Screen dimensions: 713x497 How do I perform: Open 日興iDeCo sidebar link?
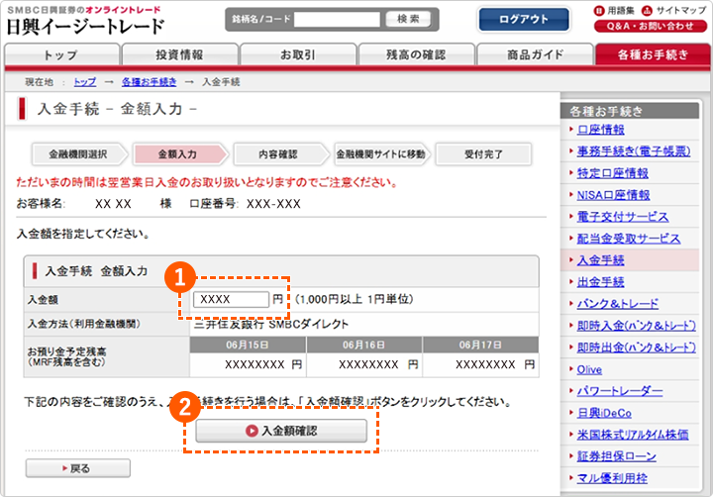[x=604, y=413]
